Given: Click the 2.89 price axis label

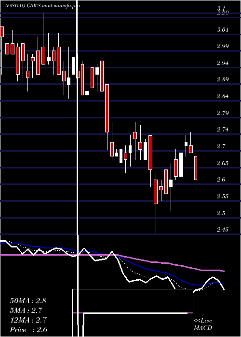Looking at the screenshot, I should pos(223,79).
